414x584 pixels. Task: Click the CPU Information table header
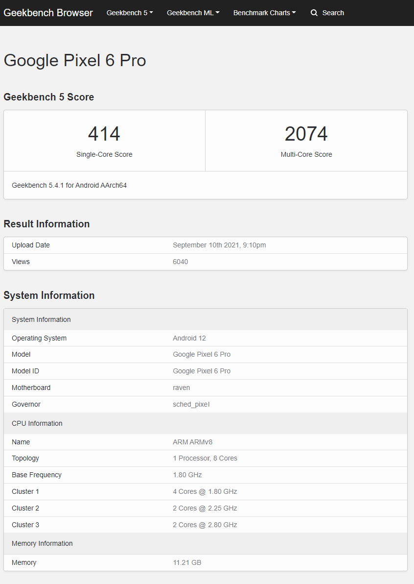[x=206, y=423]
